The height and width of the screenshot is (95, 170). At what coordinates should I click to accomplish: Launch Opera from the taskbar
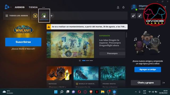click(x=79, y=92)
